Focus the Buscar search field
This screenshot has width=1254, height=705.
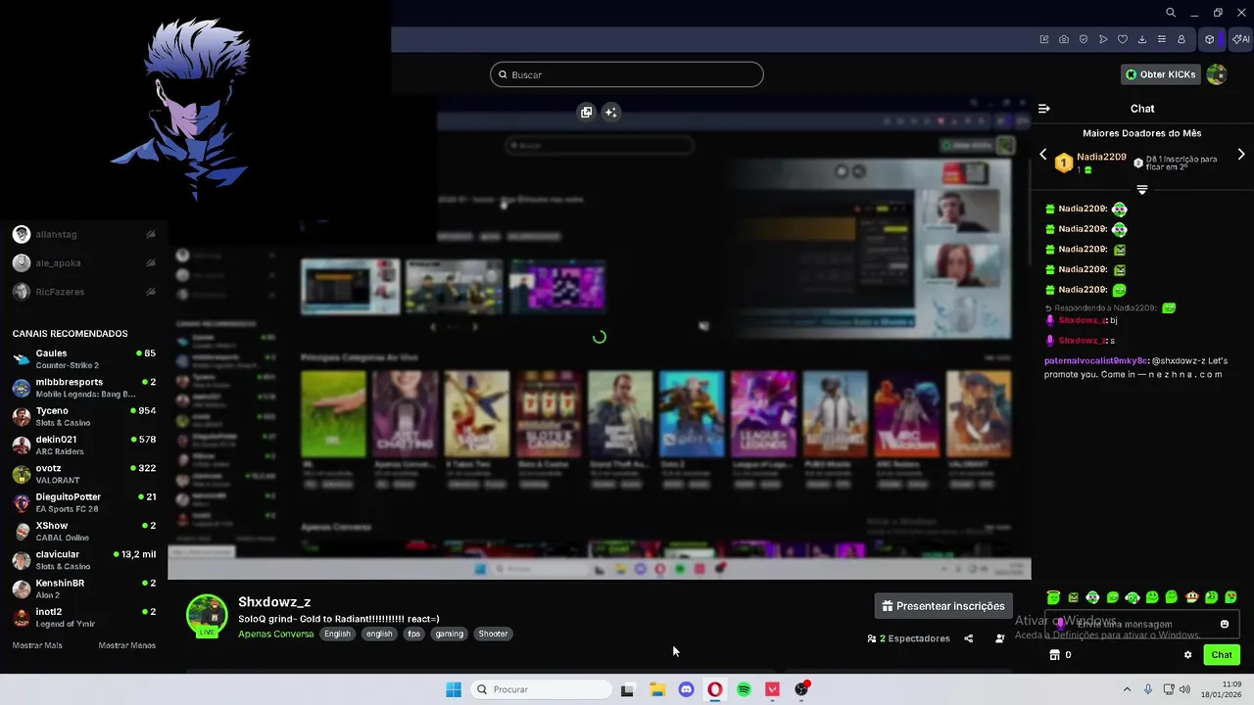pos(627,74)
